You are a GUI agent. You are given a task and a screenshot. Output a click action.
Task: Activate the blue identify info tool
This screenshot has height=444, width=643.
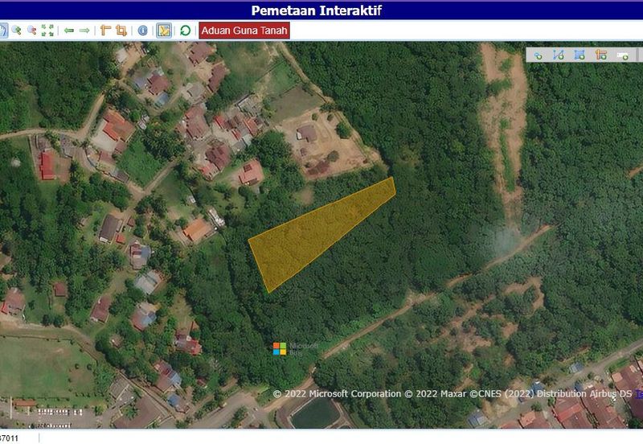[x=143, y=31]
